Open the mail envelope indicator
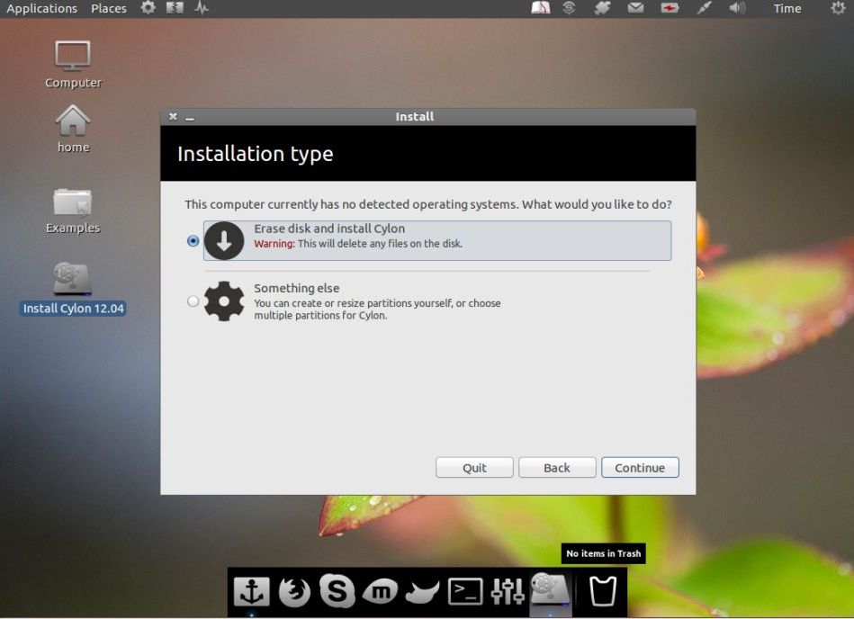 click(x=635, y=8)
